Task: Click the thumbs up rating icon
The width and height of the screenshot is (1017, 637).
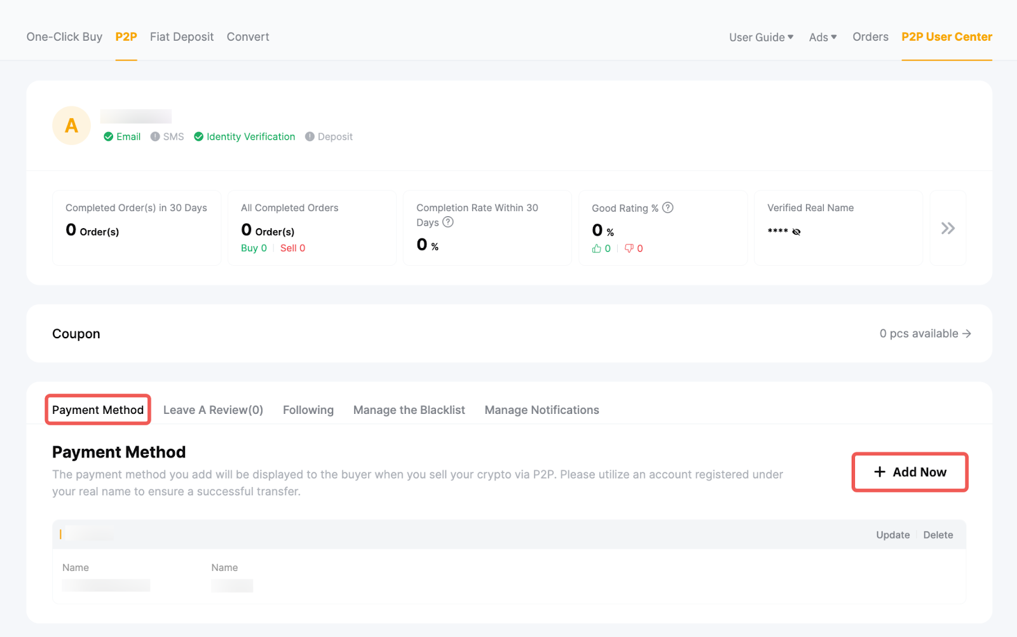Action: [x=596, y=249]
